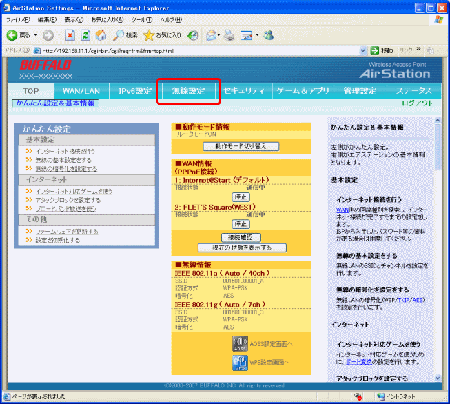Open 無線の基本設定をする link
This screenshot has height=404, width=450.
[x=63, y=160]
